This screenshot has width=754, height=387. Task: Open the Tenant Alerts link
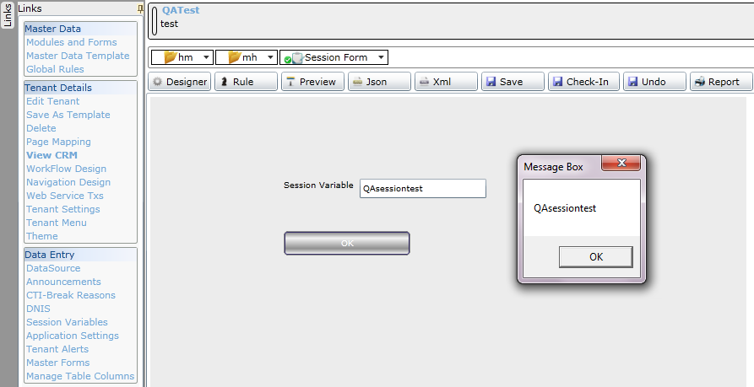pos(57,349)
